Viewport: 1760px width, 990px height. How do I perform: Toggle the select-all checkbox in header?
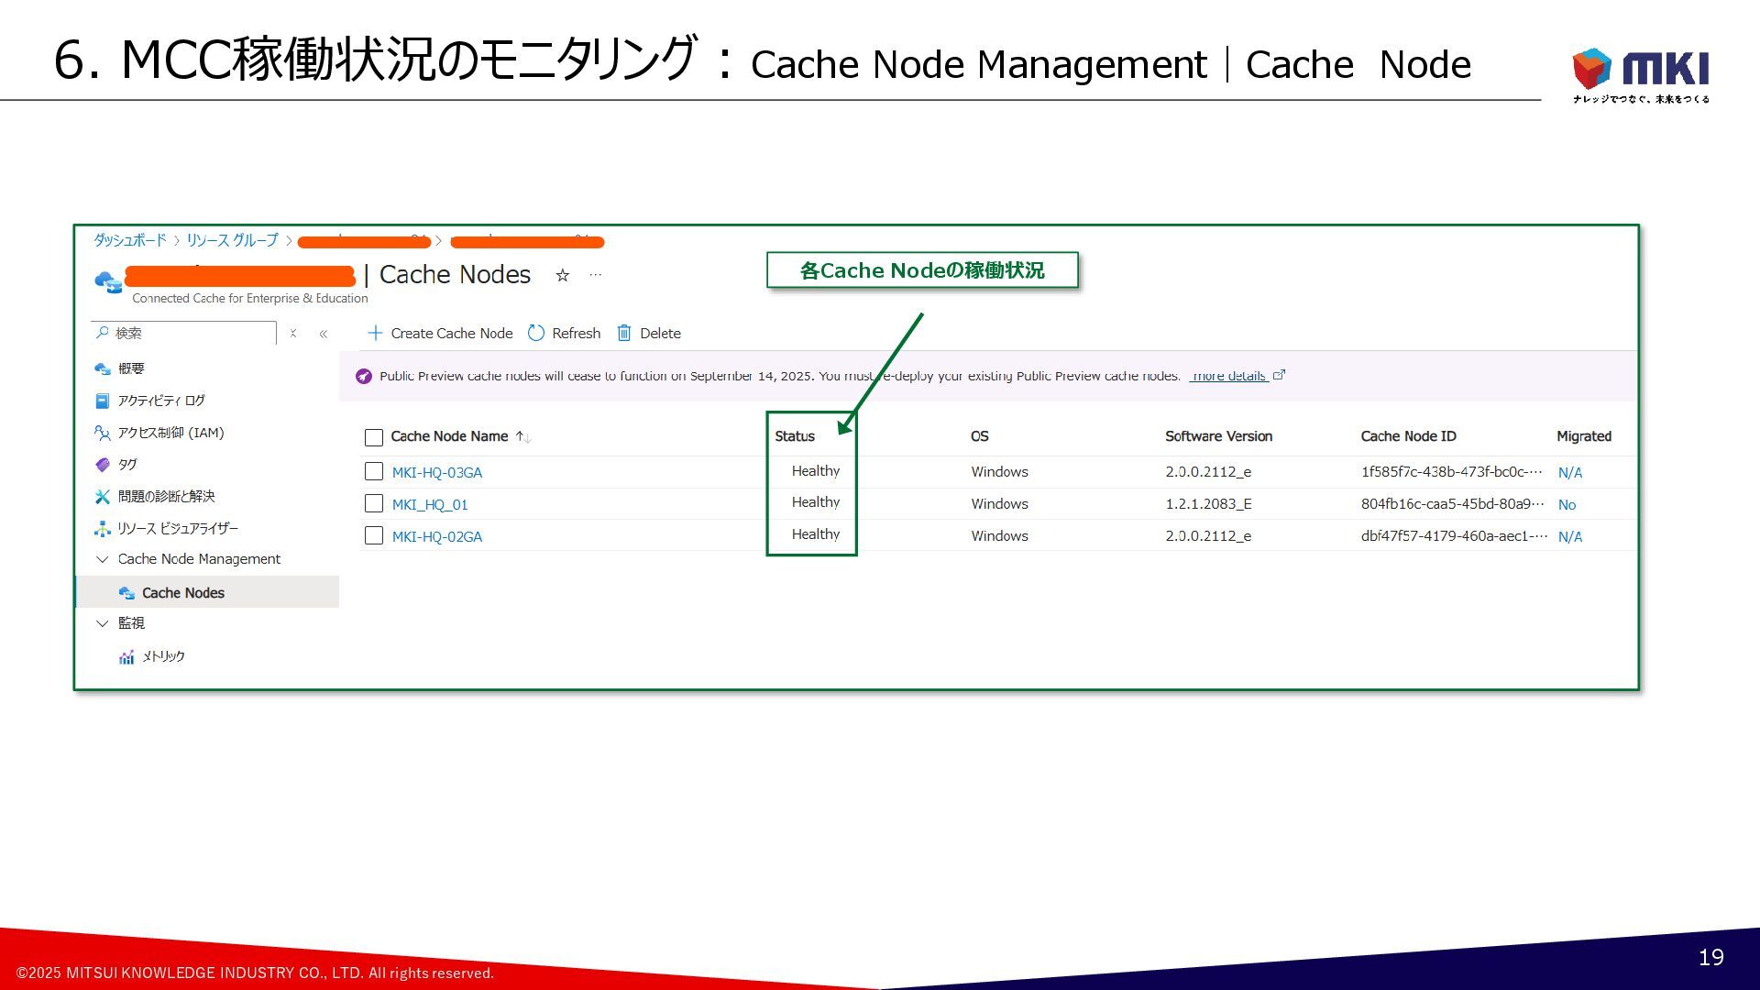pos(374,437)
